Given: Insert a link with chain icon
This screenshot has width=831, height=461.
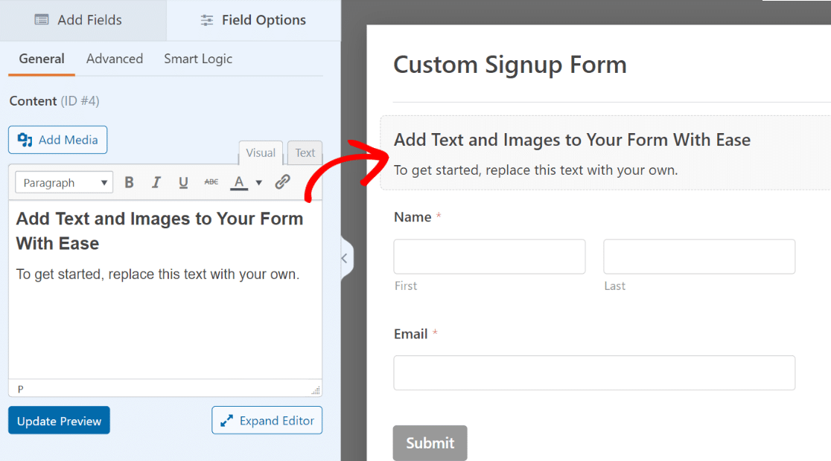Looking at the screenshot, I should click(282, 182).
